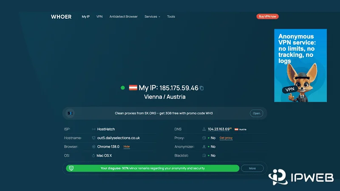Go to Antidetect Browser page
The width and height of the screenshot is (340, 191).
123,17
